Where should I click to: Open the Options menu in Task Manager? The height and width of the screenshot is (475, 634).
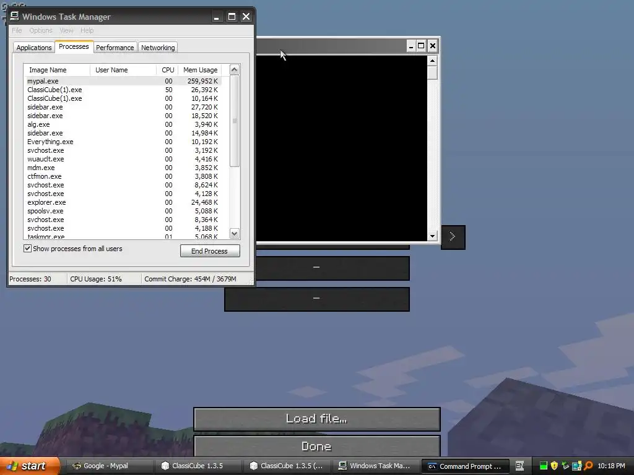point(41,30)
